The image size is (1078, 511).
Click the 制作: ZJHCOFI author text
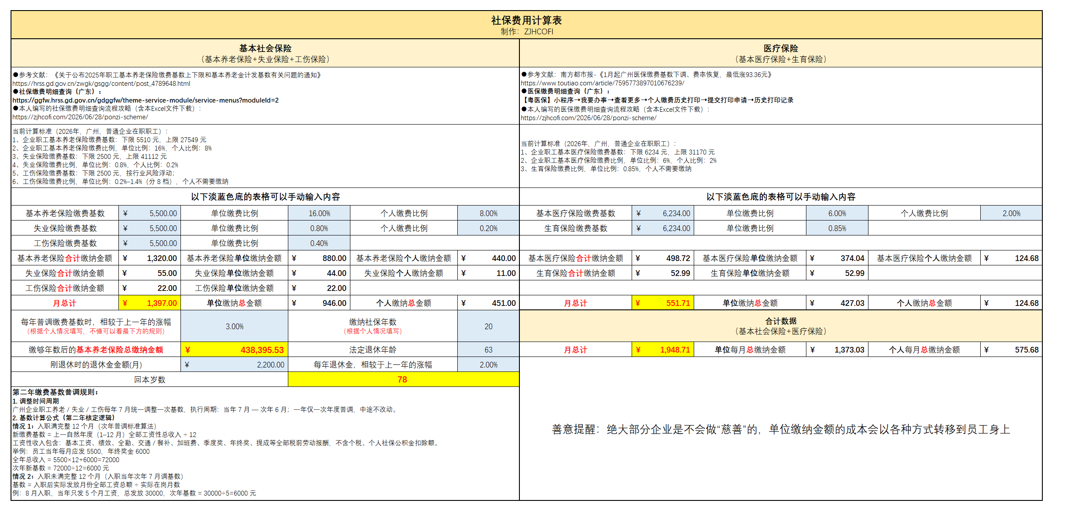pyautogui.click(x=526, y=32)
